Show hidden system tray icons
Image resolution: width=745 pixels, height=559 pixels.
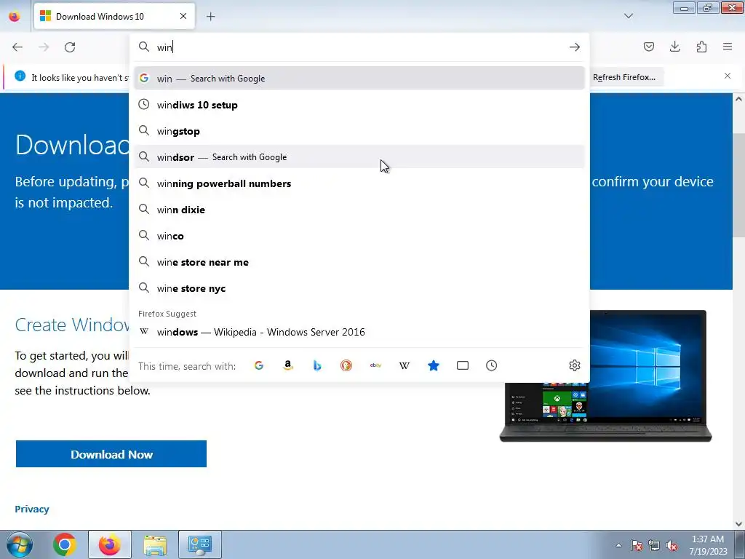(x=618, y=545)
